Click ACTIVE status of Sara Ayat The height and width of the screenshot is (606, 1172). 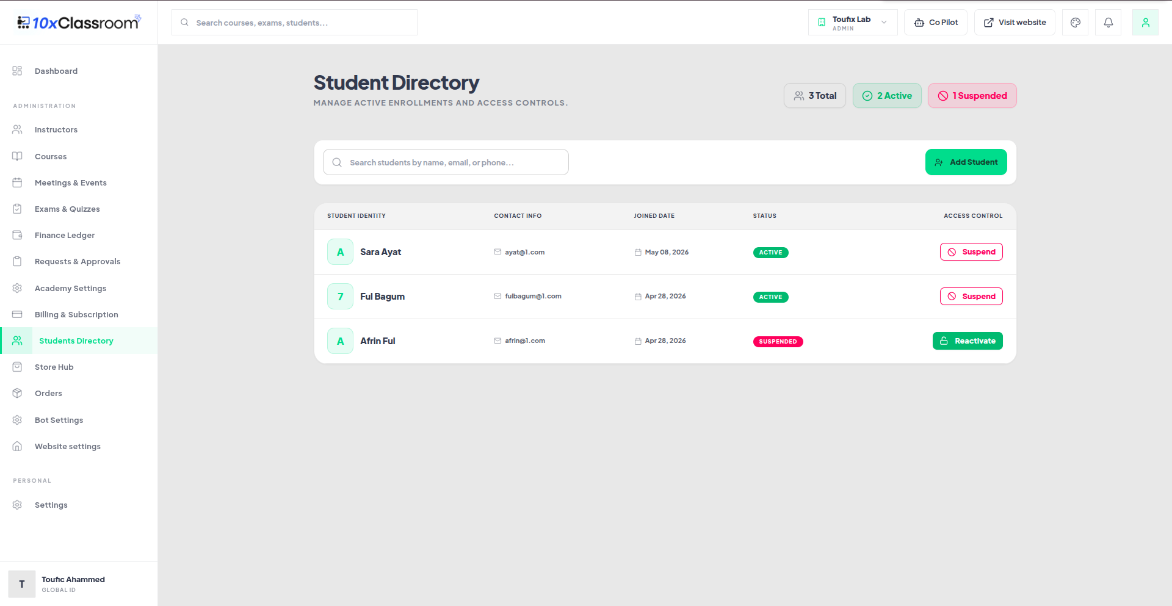(770, 253)
